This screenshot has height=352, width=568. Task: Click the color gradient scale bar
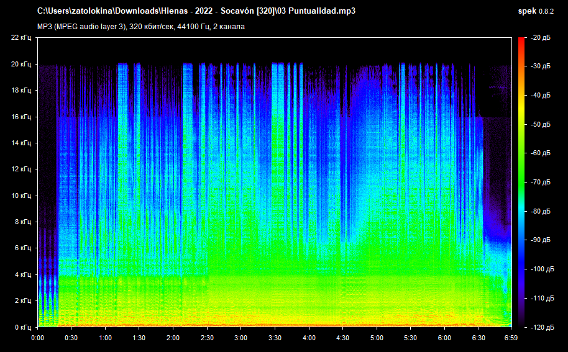[x=521, y=182]
